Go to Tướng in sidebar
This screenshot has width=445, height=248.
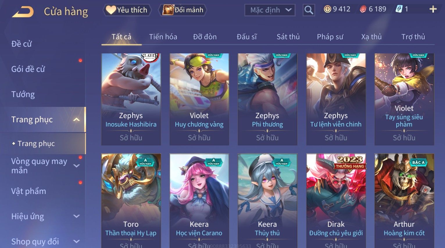point(23,94)
